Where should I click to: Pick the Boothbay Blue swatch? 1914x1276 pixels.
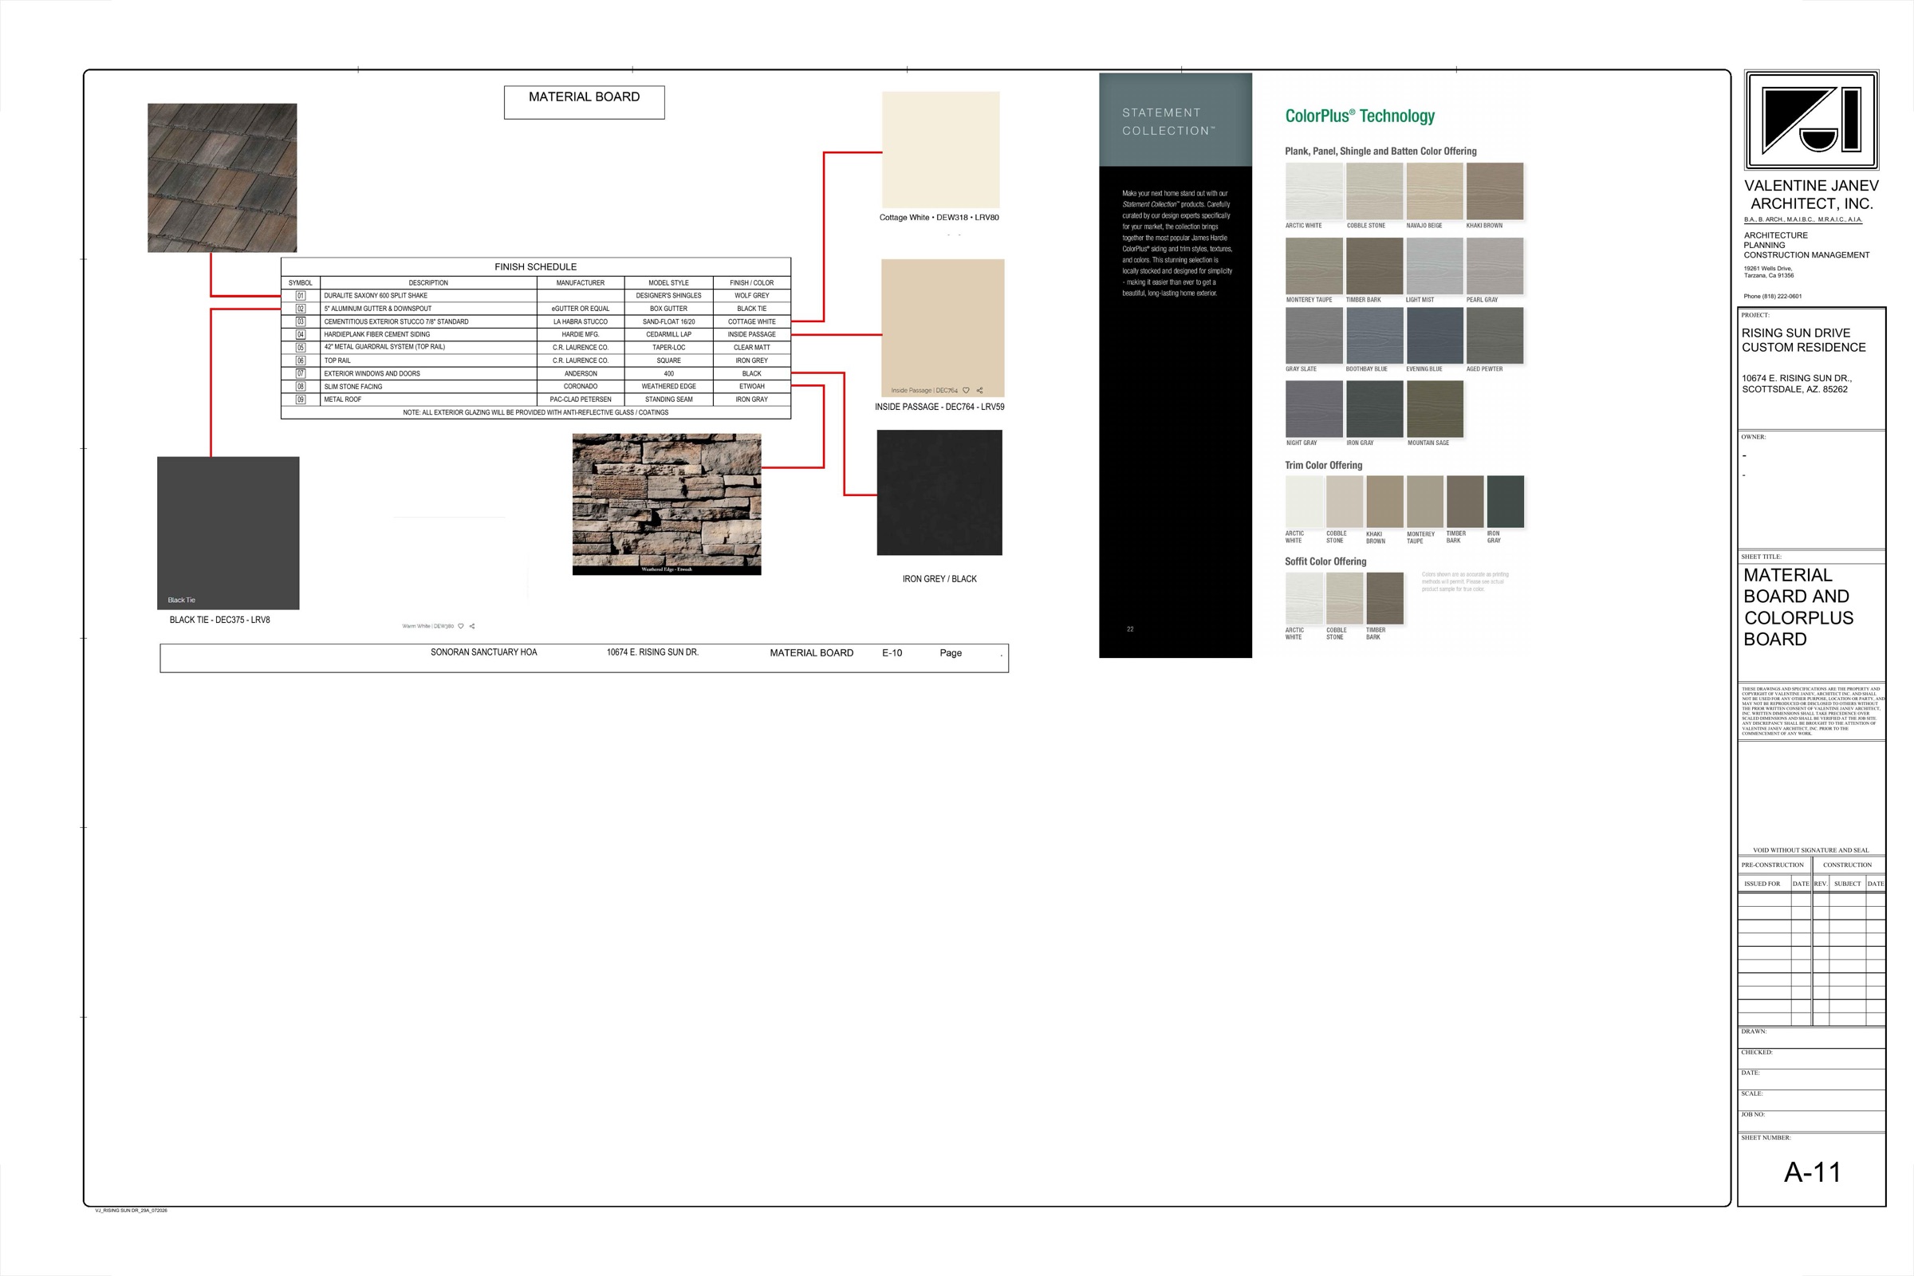pyautogui.click(x=1374, y=335)
